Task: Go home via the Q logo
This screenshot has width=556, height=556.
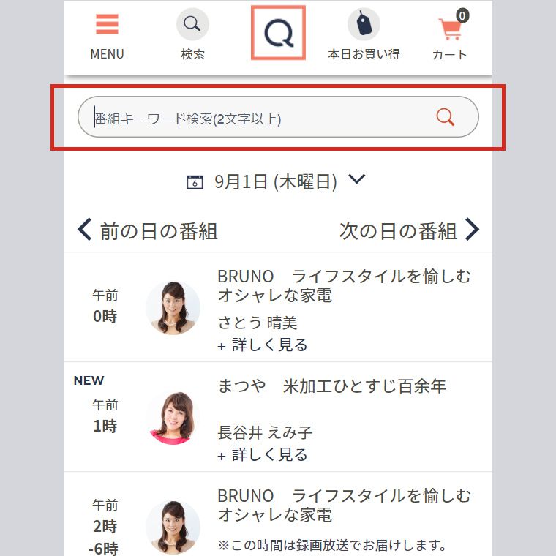Action: click(x=278, y=32)
